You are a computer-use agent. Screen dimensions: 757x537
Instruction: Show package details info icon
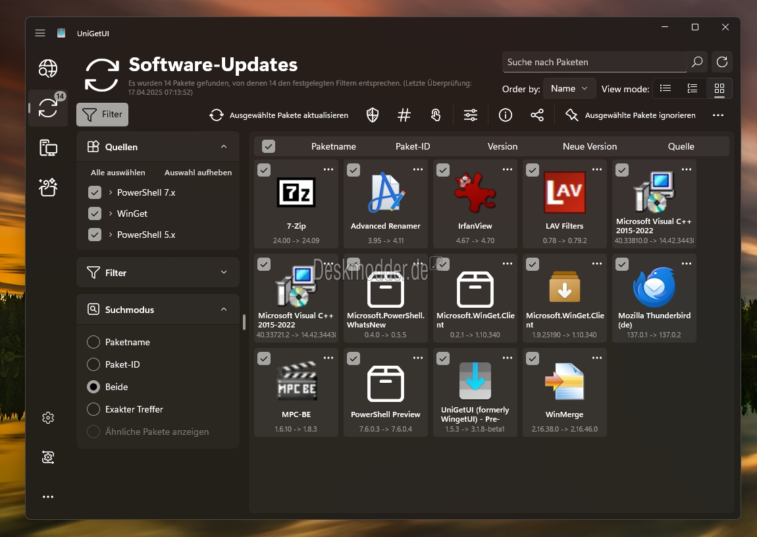[506, 115]
